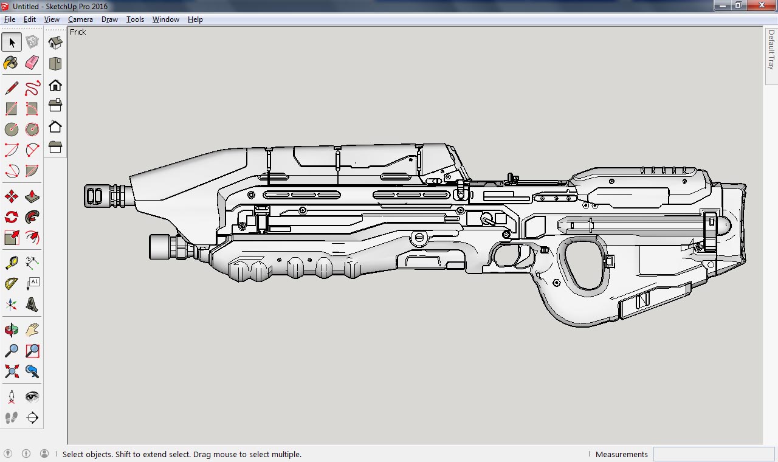Select the 3D Text tool
Image resolution: width=778 pixels, height=462 pixels.
(x=32, y=305)
